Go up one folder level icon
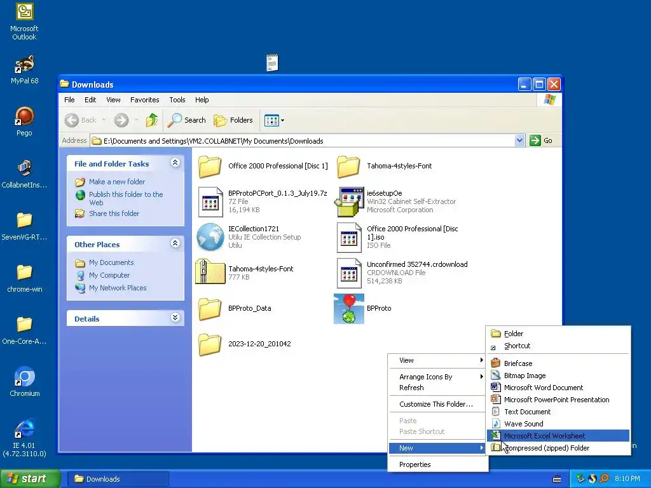This screenshot has height=488, width=651. 152,120
